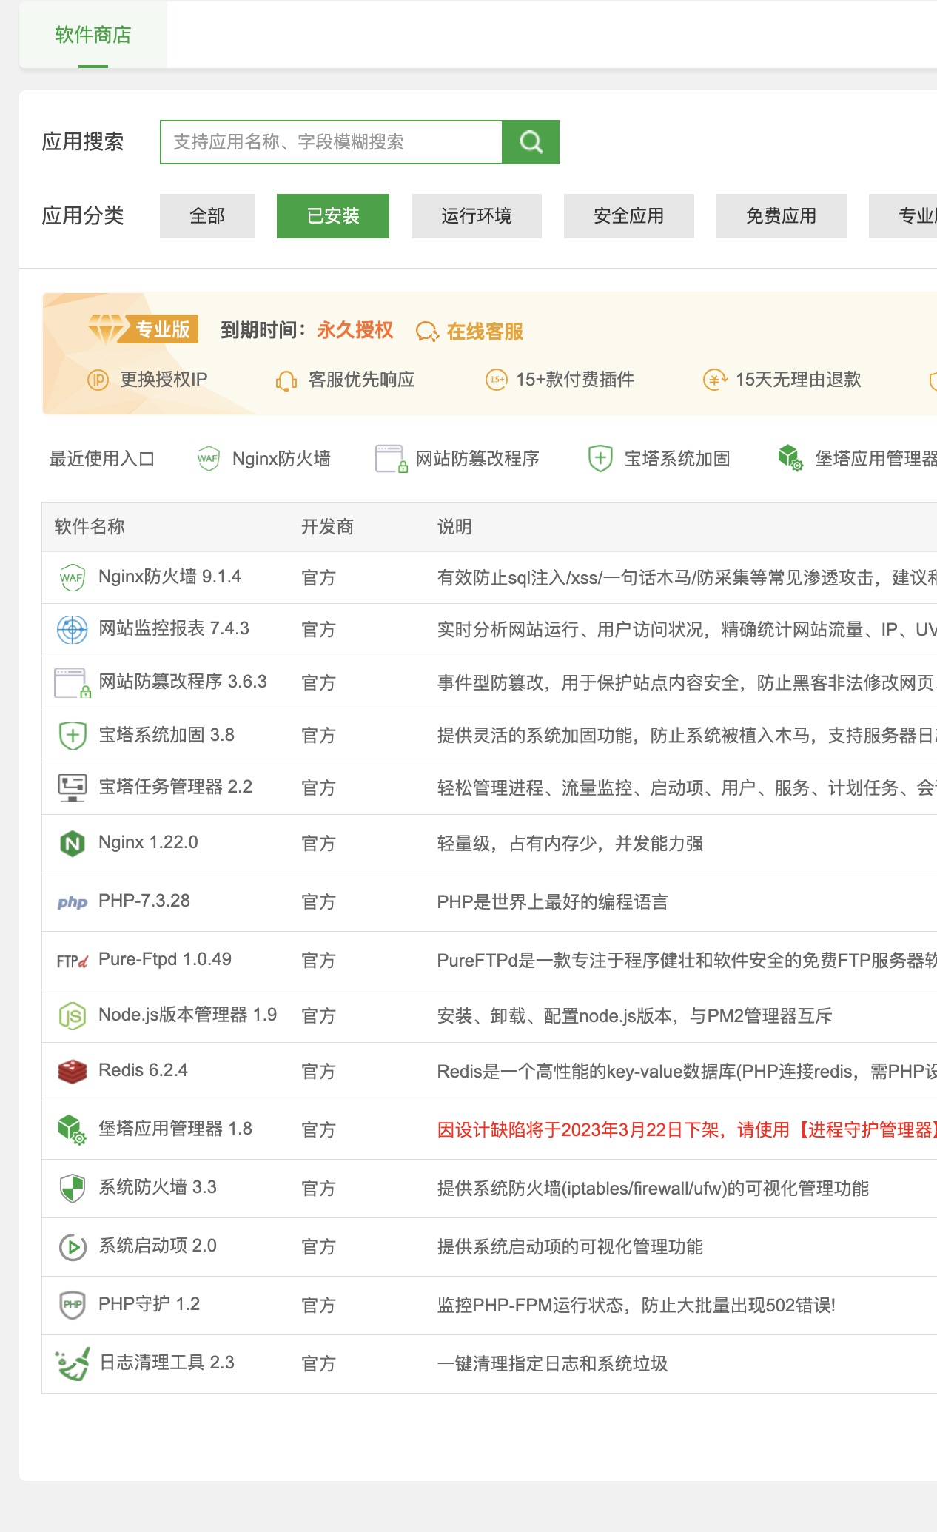Image resolution: width=937 pixels, height=1532 pixels.
Task: Click the Nginx 1.22.0 name
Action: pyautogui.click(x=148, y=842)
